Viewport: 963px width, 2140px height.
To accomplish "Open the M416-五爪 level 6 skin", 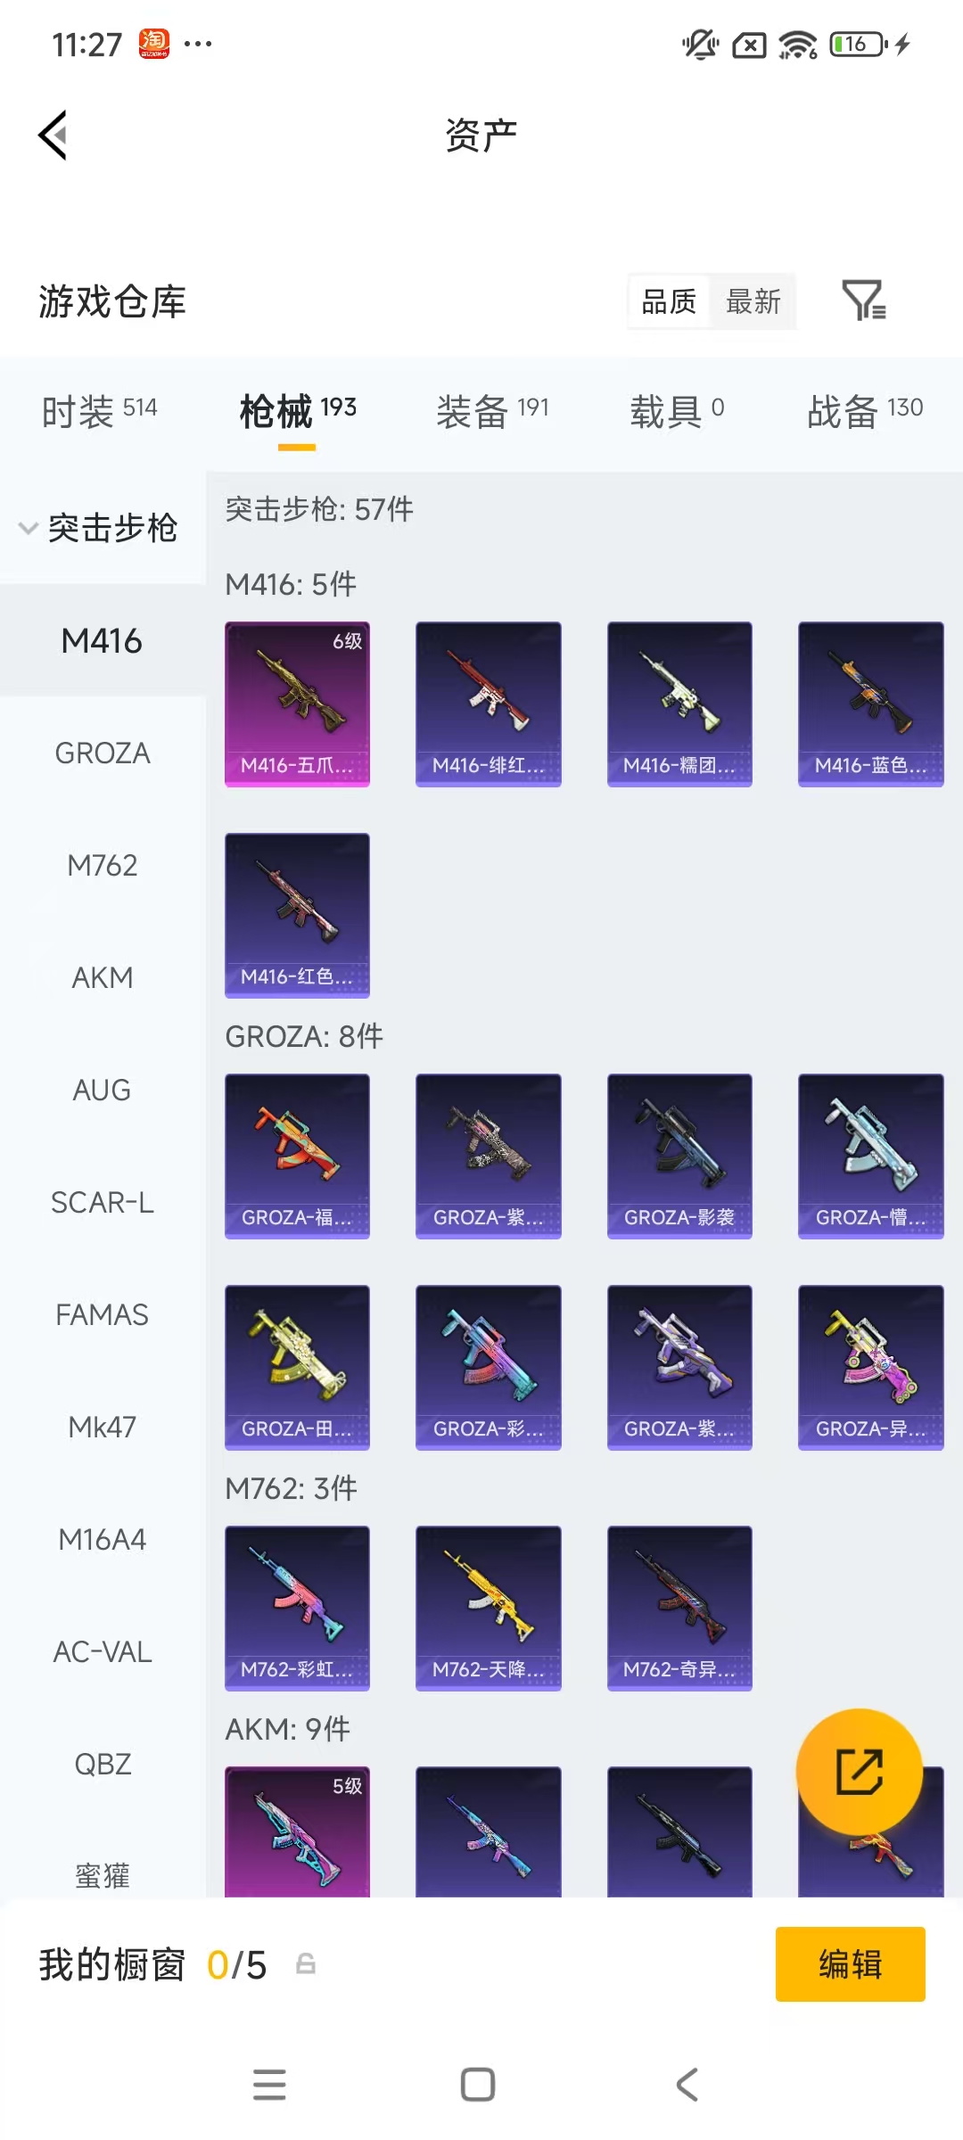I will click(x=297, y=704).
